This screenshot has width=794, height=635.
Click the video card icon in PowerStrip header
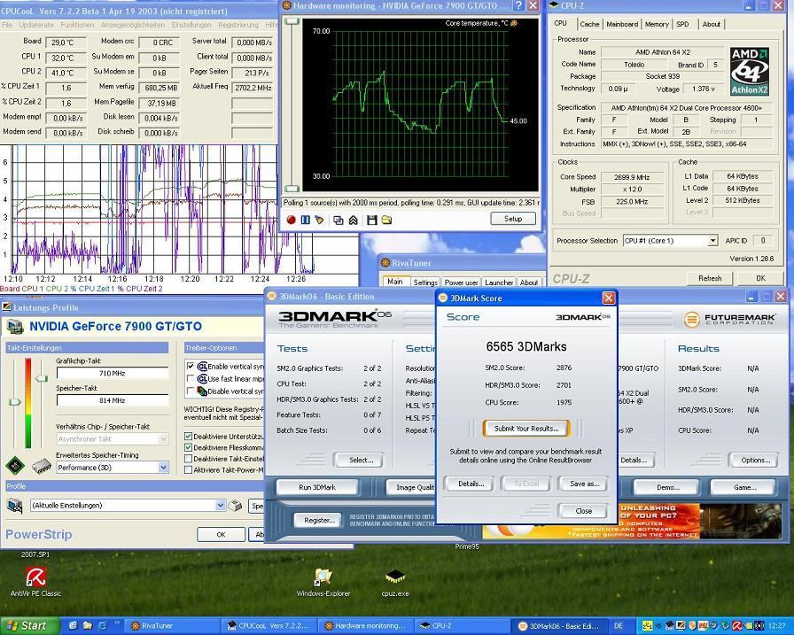pyautogui.click(x=15, y=326)
